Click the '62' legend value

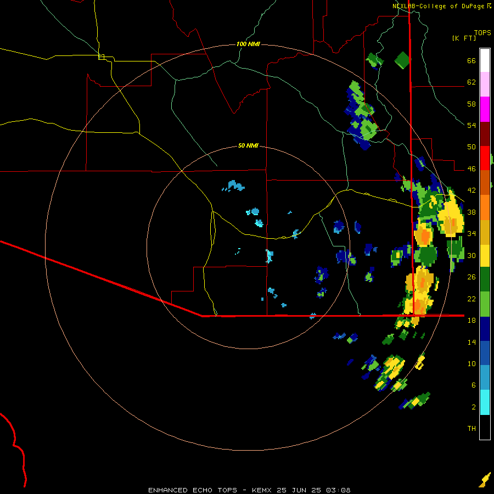pyautogui.click(x=471, y=82)
